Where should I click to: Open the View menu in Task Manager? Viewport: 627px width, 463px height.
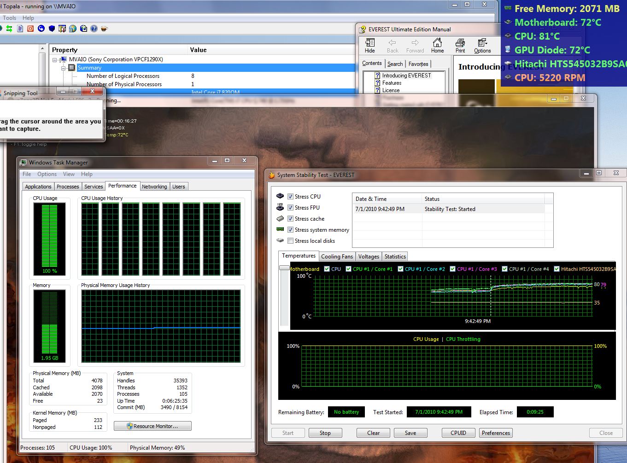pos(69,174)
